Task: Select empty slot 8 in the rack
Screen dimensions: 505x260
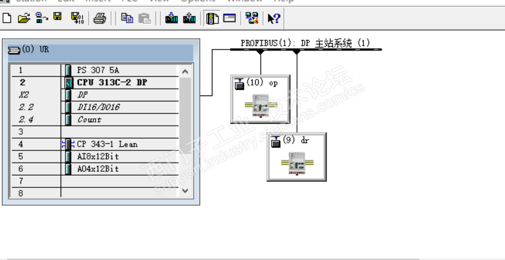Action: 94,192
